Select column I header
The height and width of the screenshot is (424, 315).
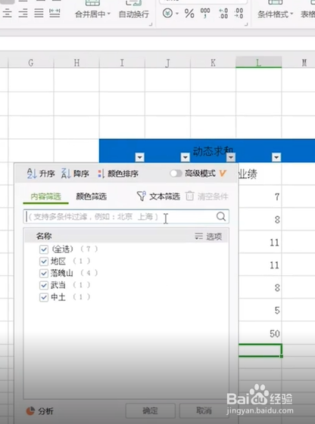coord(122,63)
